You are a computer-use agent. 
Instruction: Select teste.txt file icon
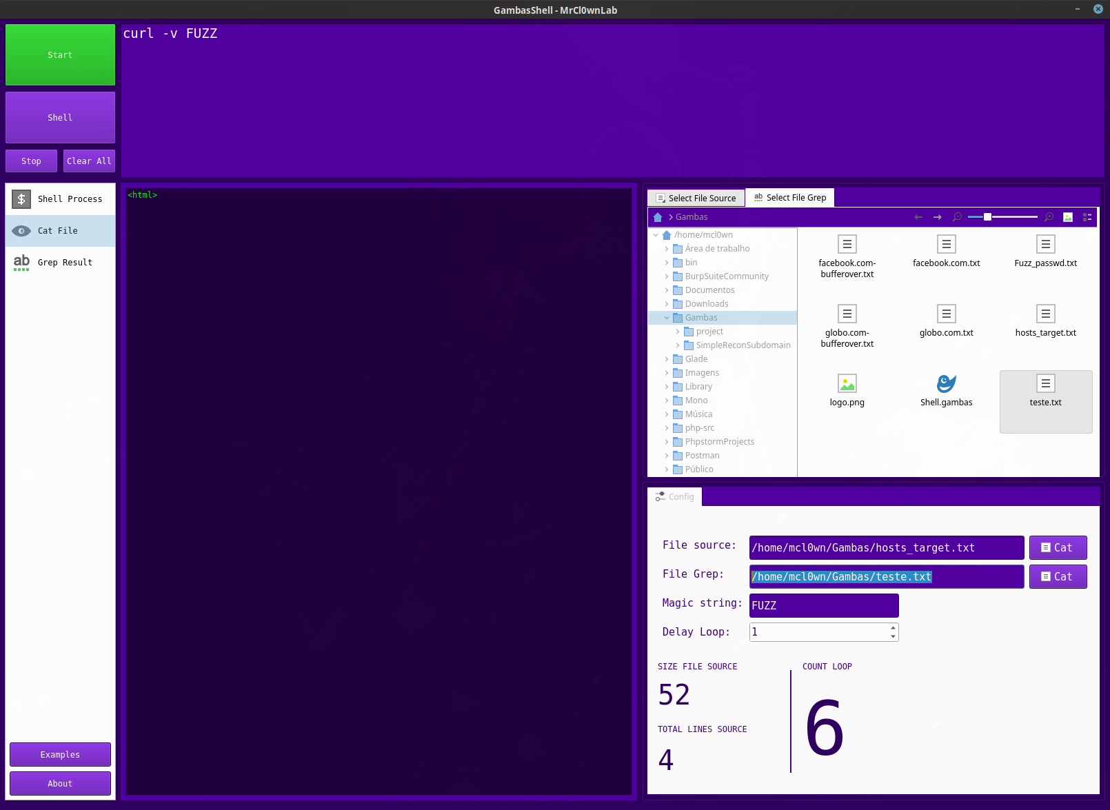point(1046,383)
